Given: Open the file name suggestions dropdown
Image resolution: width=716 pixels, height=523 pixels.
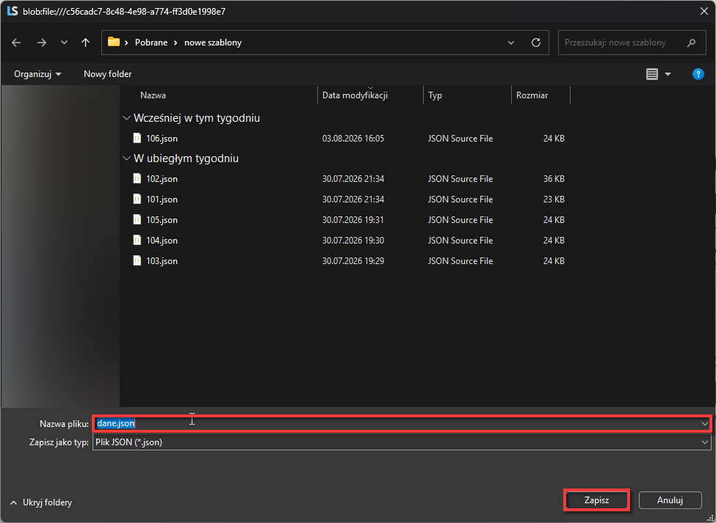Looking at the screenshot, I should click(704, 423).
